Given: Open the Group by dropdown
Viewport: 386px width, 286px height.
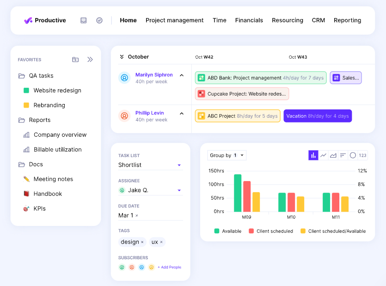Looking at the screenshot, I should (x=227, y=155).
